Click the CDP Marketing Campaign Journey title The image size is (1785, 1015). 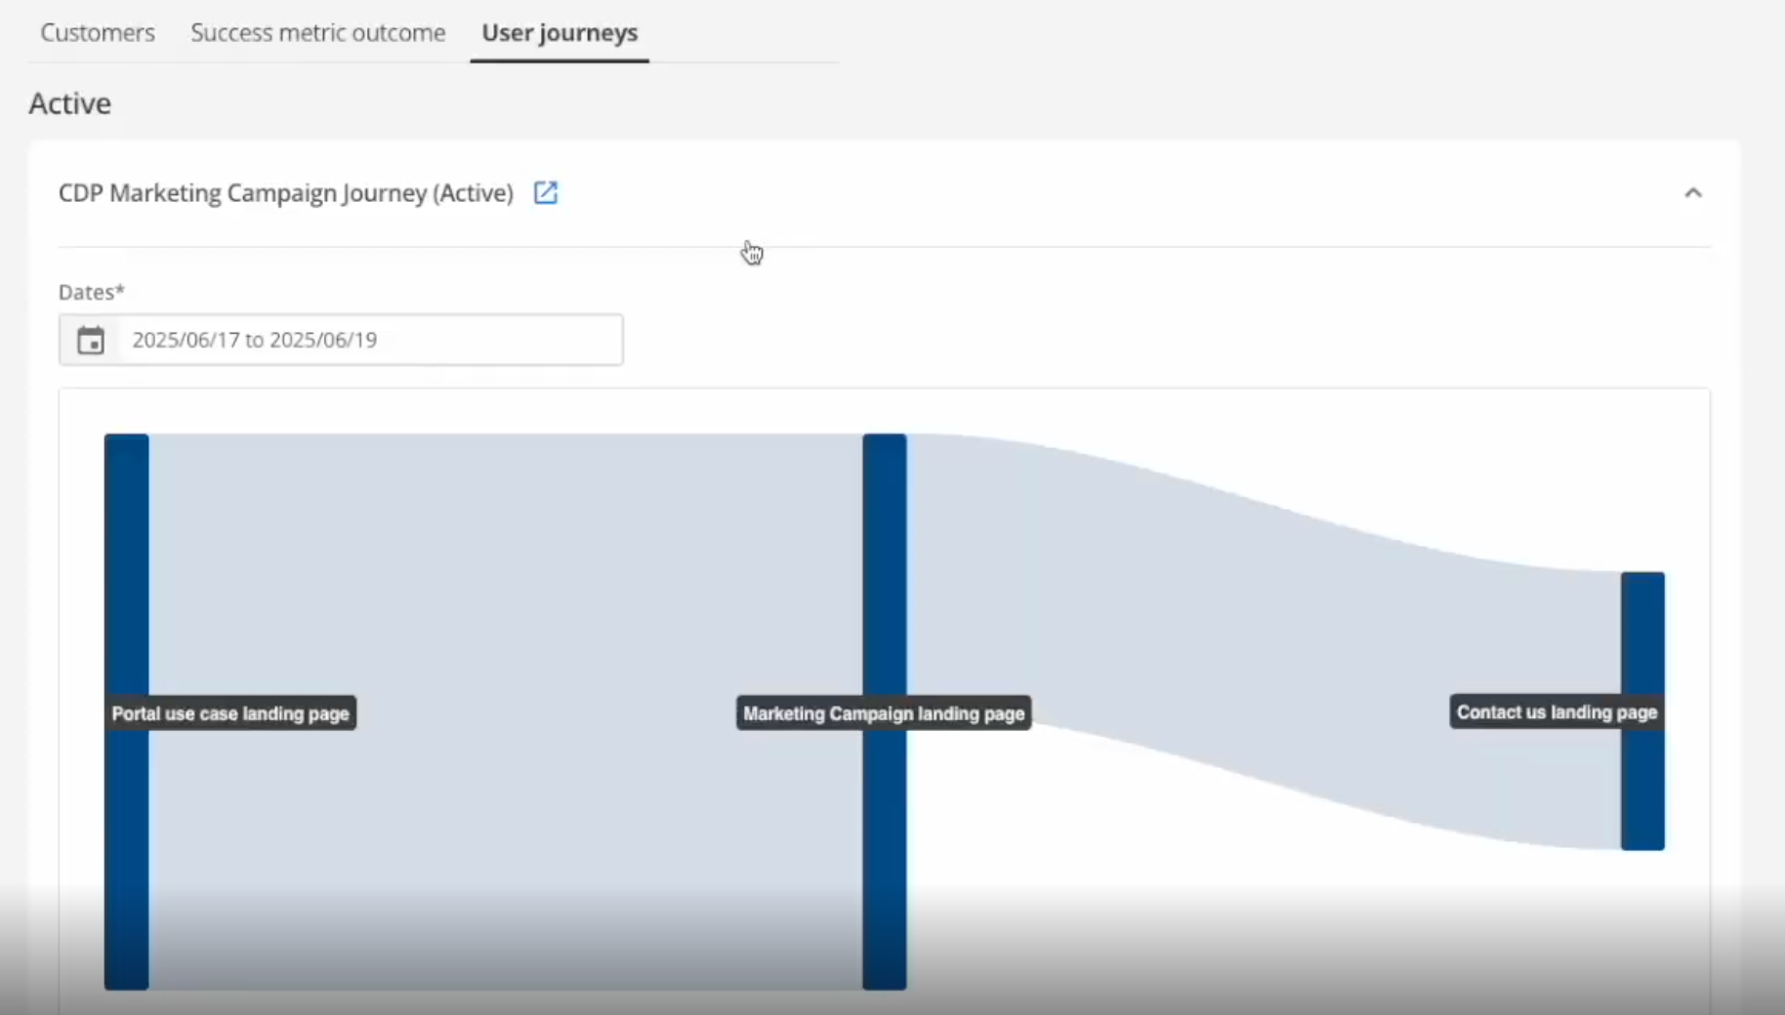pyautogui.click(x=285, y=193)
